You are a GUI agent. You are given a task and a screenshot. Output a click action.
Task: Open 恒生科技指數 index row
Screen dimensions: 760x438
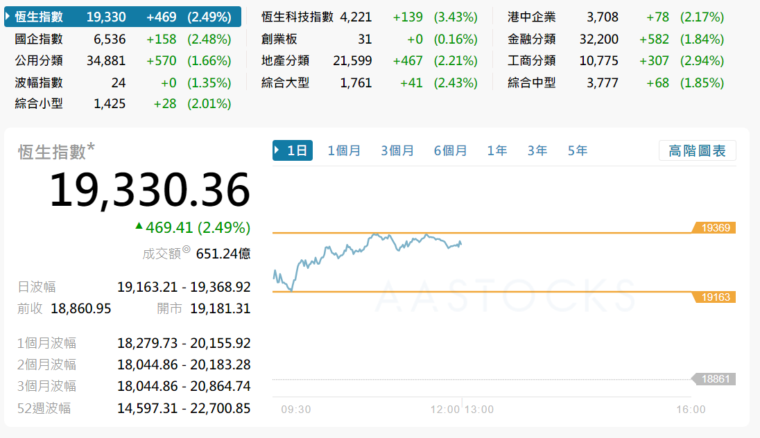pos(297,17)
